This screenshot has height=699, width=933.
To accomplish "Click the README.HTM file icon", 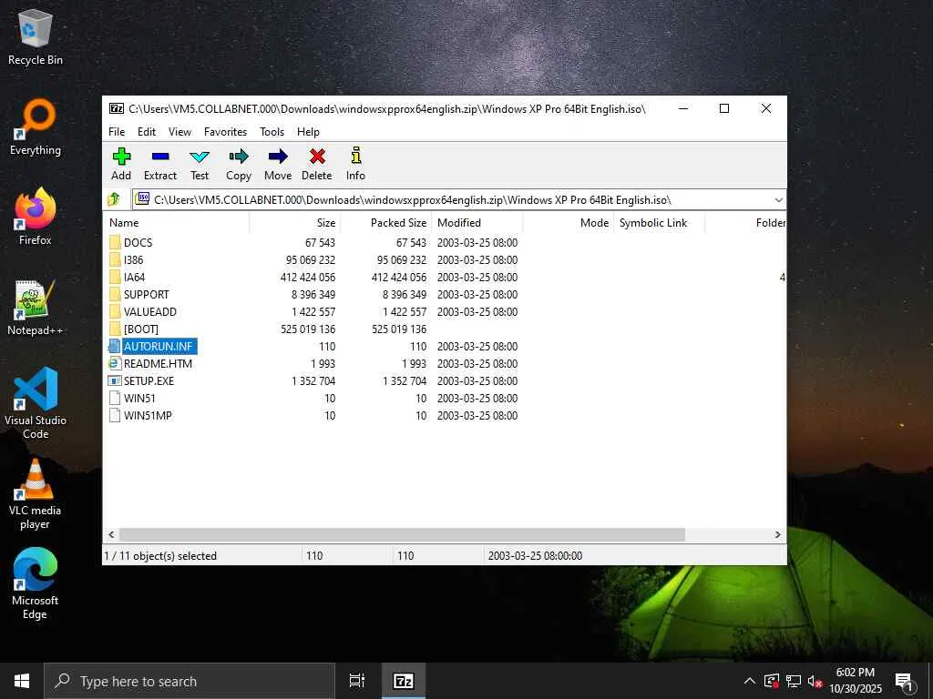I will tap(115, 363).
